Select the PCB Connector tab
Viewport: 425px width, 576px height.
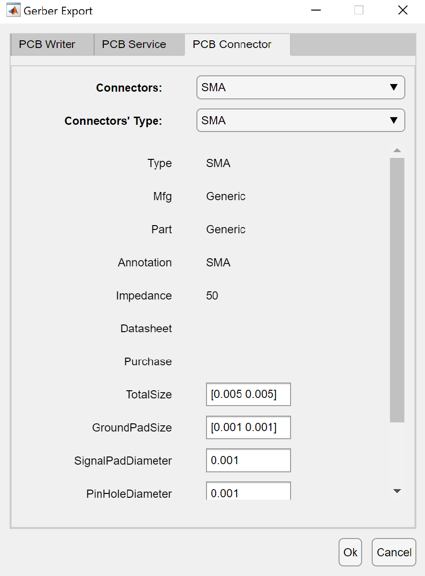click(x=232, y=45)
